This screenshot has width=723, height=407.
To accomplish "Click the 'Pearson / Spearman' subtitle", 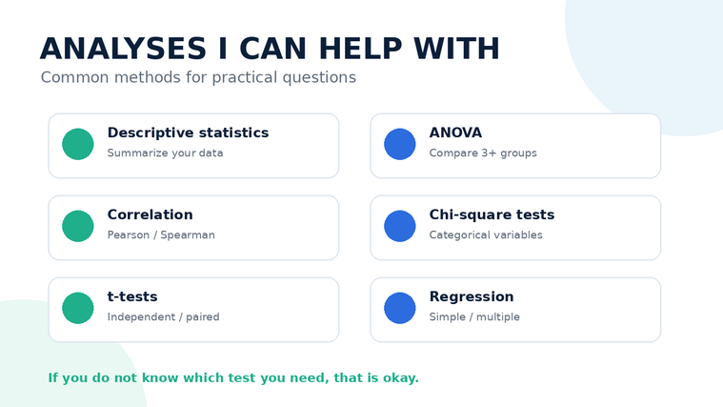I will (161, 235).
